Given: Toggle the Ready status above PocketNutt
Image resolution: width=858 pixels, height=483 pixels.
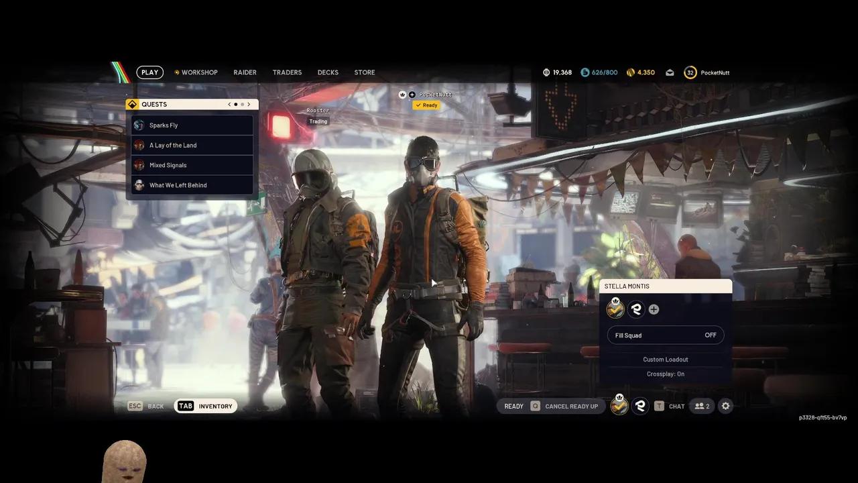Looking at the screenshot, I should click(426, 105).
